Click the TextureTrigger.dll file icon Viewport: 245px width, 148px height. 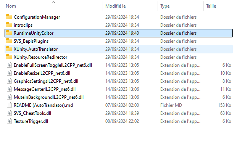[9, 121]
